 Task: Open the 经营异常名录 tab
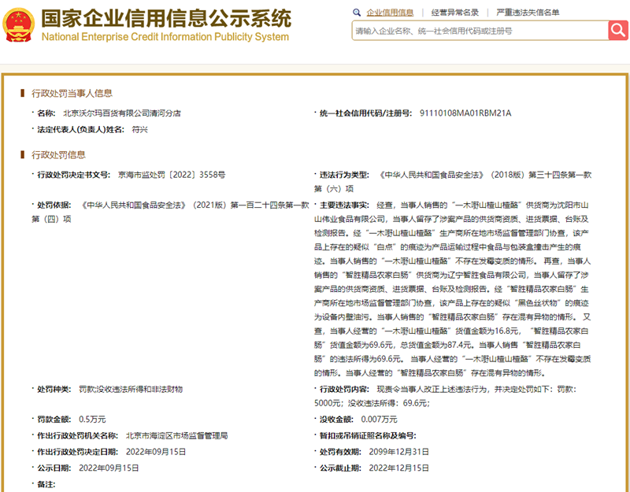coord(455,13)
